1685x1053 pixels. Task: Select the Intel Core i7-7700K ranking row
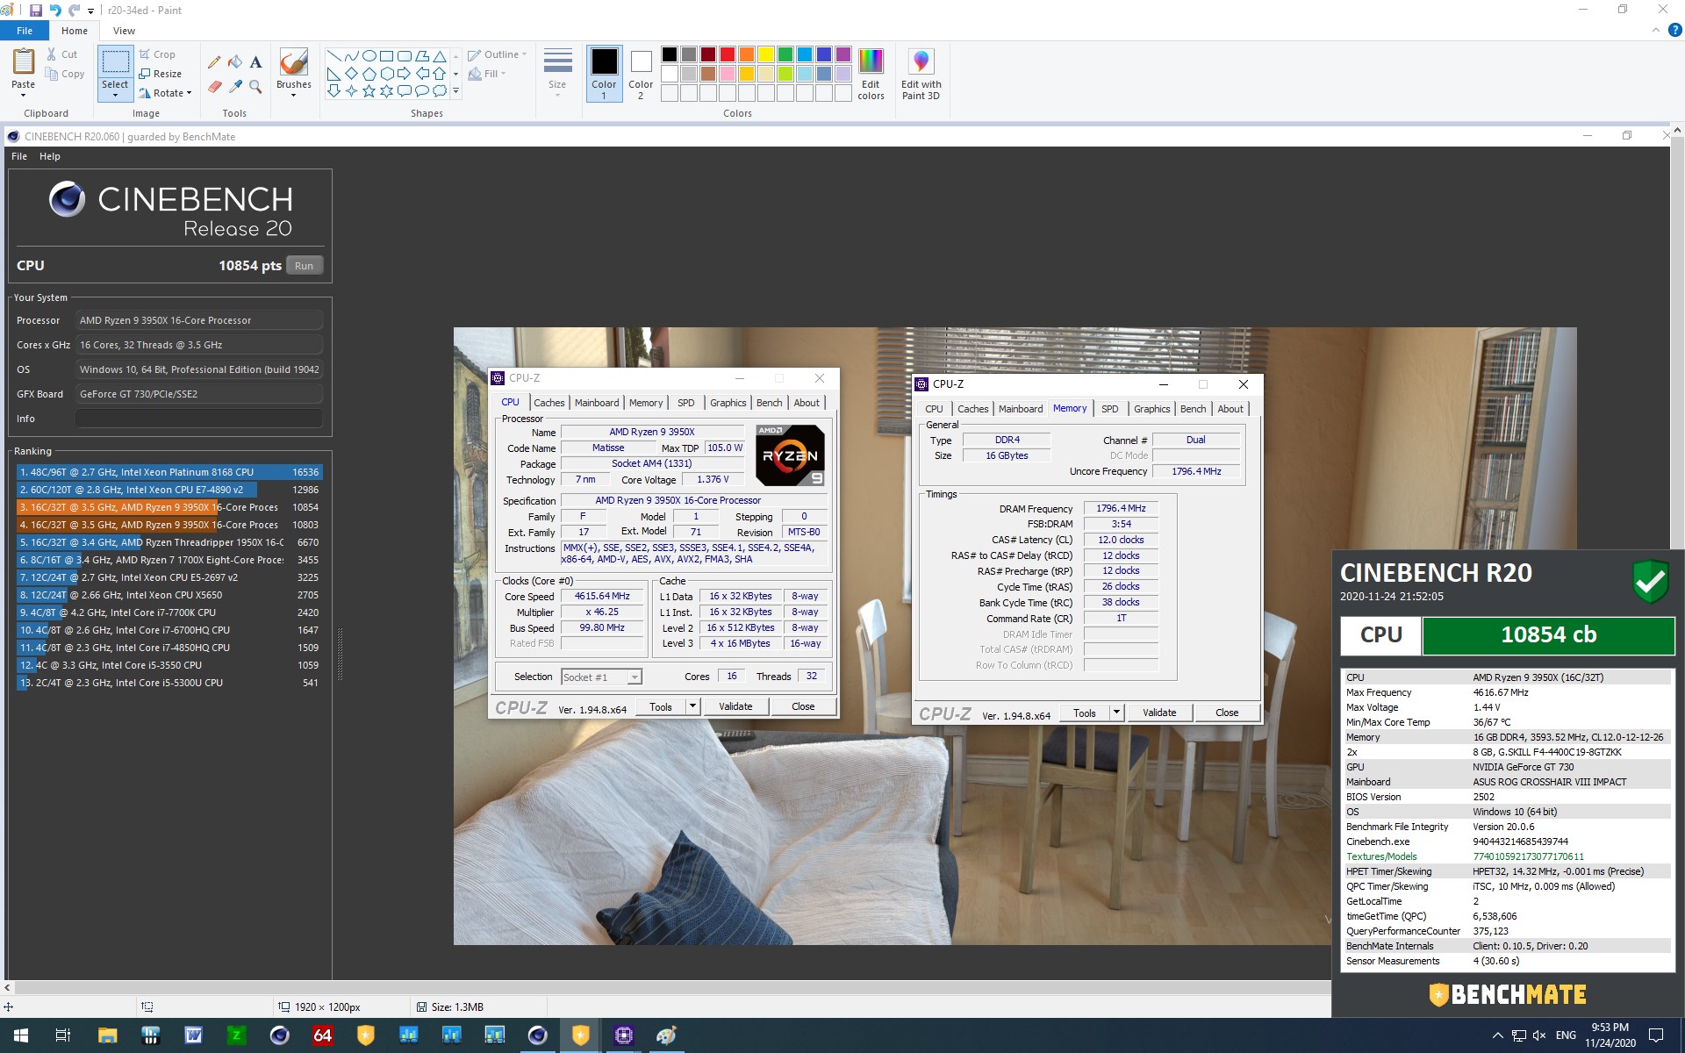pos(169,612)
